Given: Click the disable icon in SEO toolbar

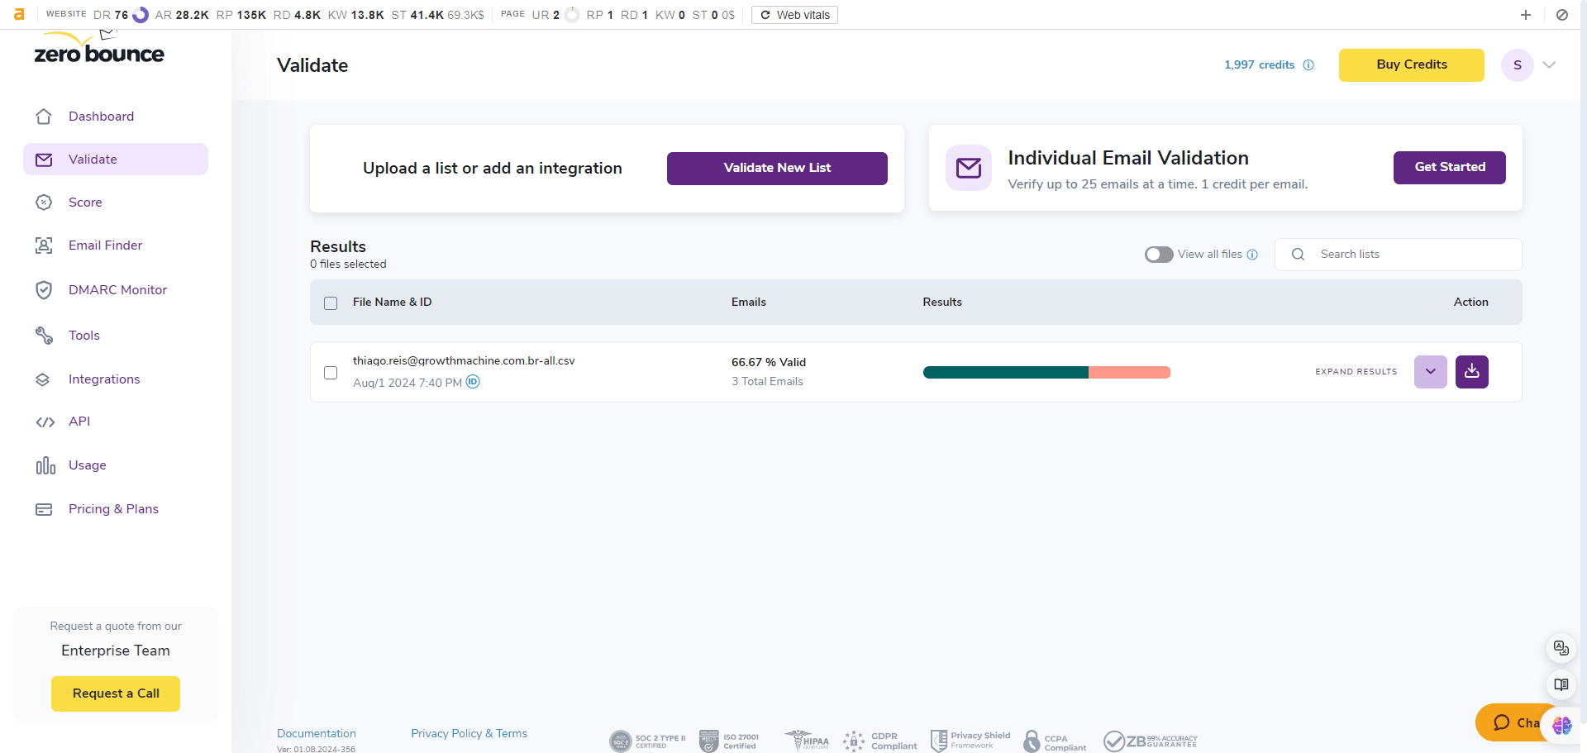Looking at the screenshot, I should coord(1562,15).
